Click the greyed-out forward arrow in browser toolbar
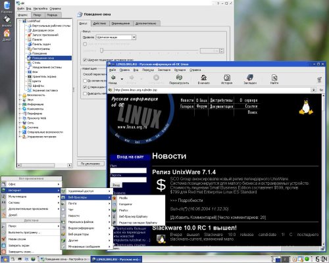This screenshot has height=263, width=329. click(x=132, y=78)
